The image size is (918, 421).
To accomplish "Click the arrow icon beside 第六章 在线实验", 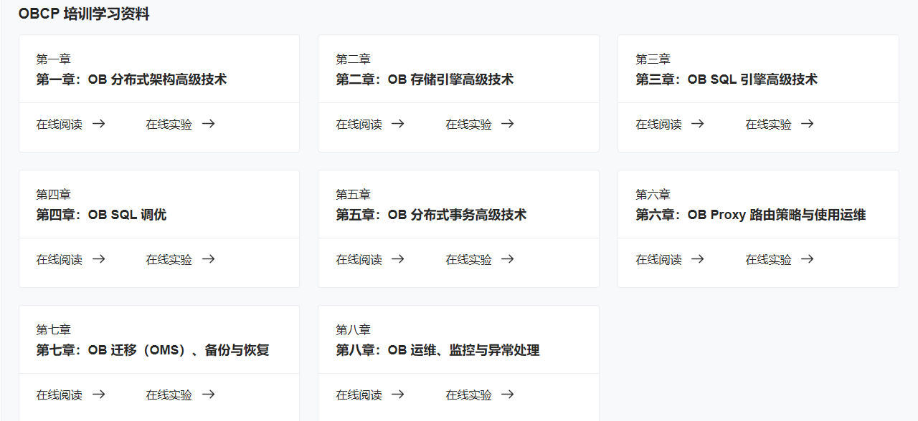I will pos(807,259).
